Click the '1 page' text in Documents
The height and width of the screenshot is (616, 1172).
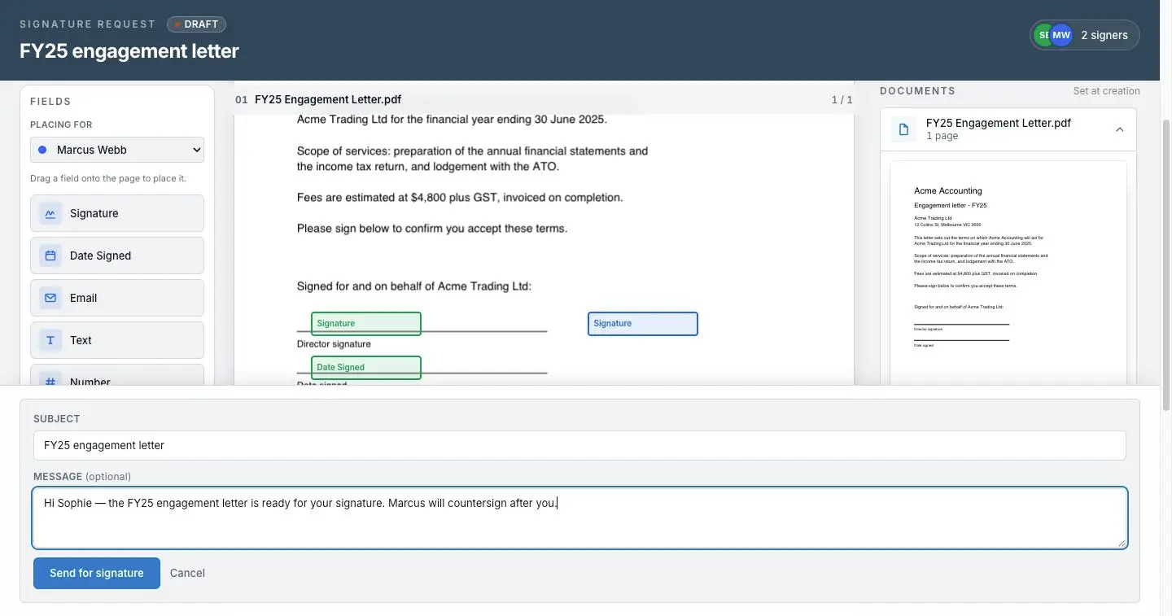(942, 136)
